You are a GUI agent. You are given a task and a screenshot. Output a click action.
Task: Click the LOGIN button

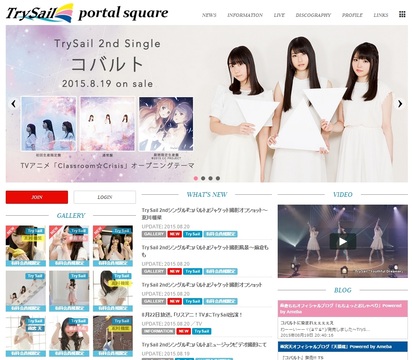tap(105, 197)
